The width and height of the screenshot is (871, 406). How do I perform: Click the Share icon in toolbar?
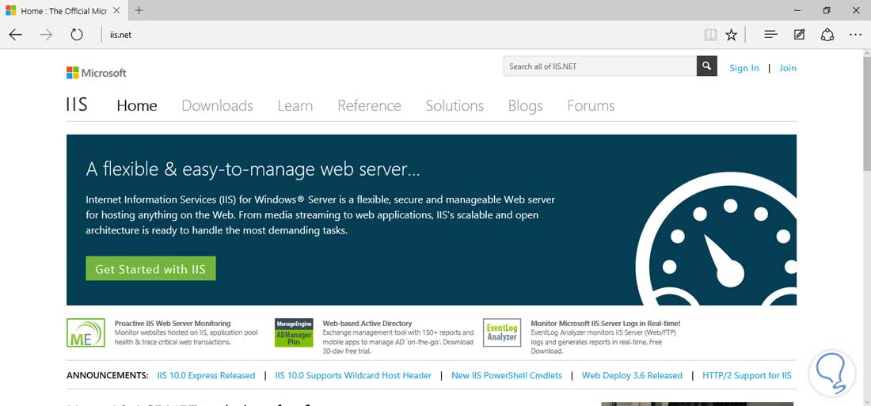[827, 35]
